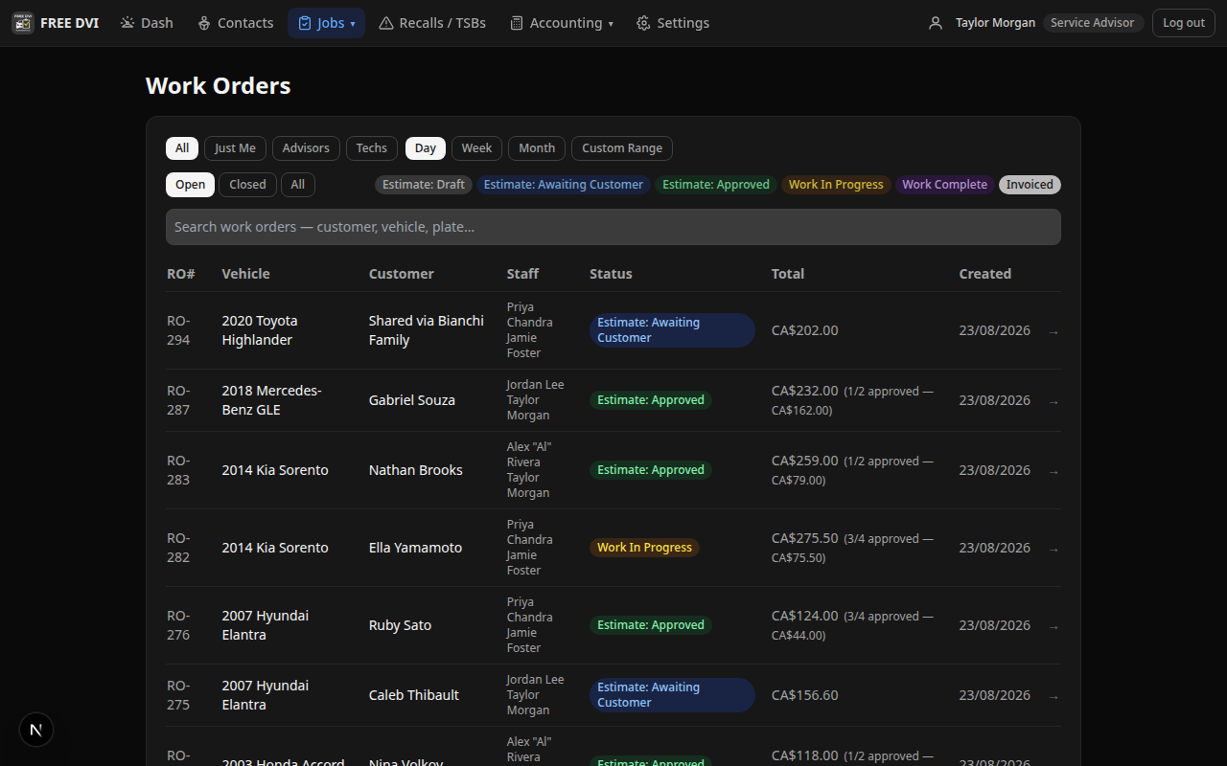The image size is (1227, 766).
Task: Click the Accounting calculator icon
Action: [517, 23]
